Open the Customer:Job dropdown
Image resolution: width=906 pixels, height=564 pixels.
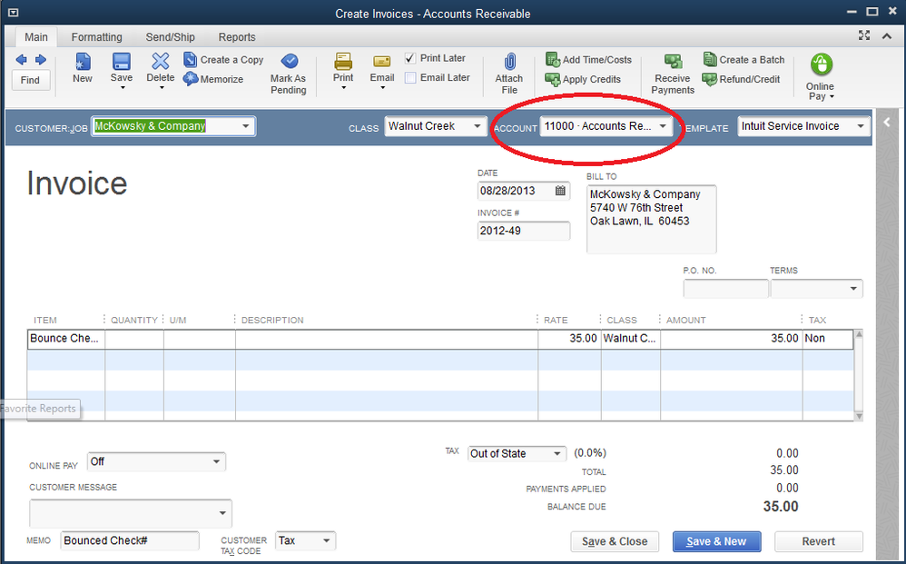(x=246, y=126)
